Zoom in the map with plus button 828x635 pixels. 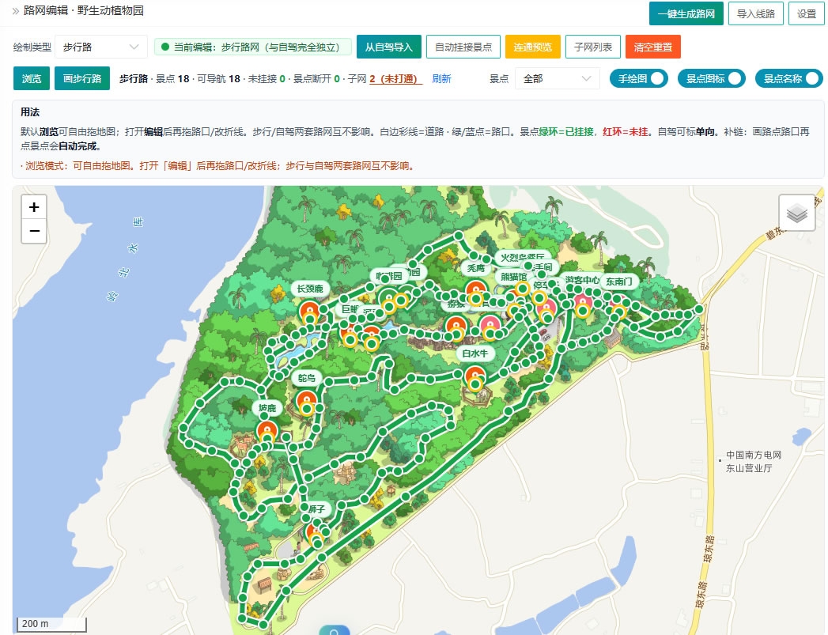click(x=34, y=207)
